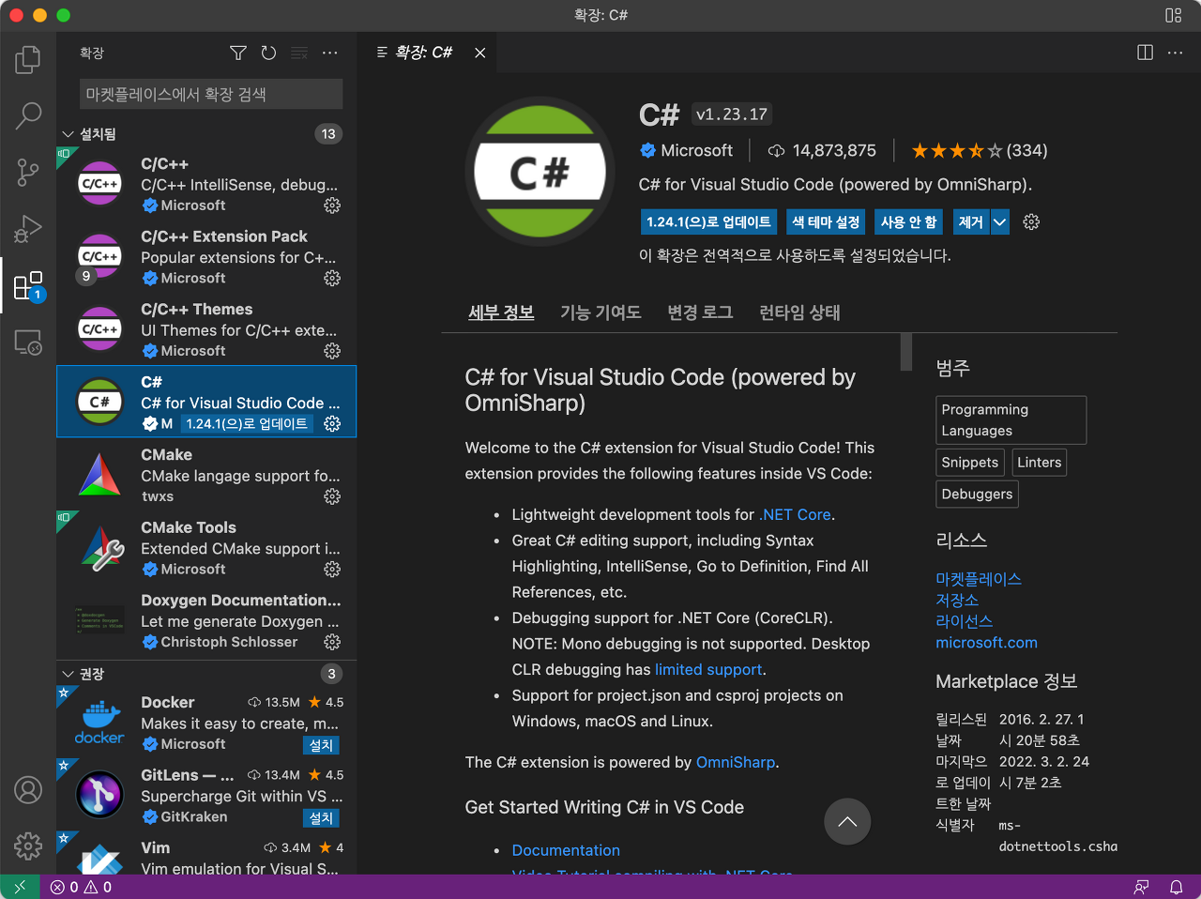Click the scroll-to-top arrow button
The image size is (1201, 899).
coord(847,822)
